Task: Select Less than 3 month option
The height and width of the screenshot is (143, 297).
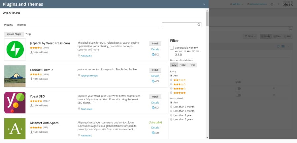Action: tap(171, 107)
